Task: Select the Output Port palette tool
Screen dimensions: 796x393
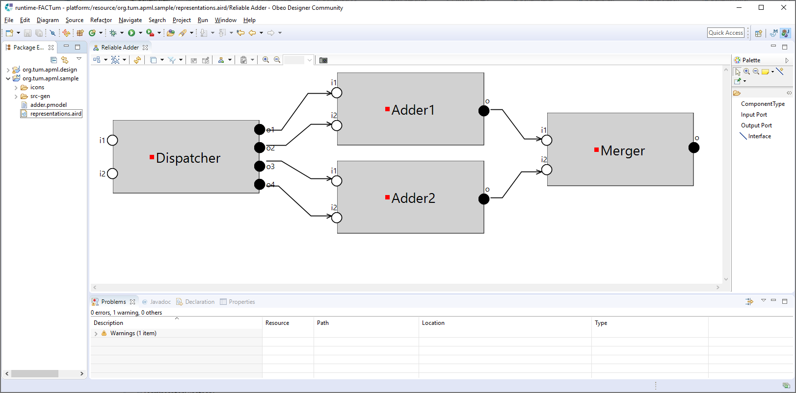Action: [x=756, y=125]
